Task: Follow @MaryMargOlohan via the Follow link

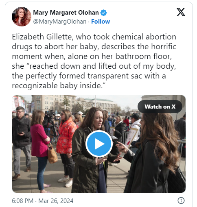Action: 101,22
